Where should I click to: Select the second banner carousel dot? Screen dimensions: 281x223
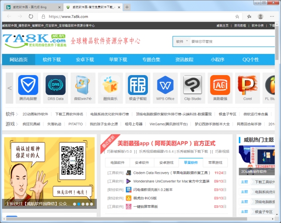point(79,204)
